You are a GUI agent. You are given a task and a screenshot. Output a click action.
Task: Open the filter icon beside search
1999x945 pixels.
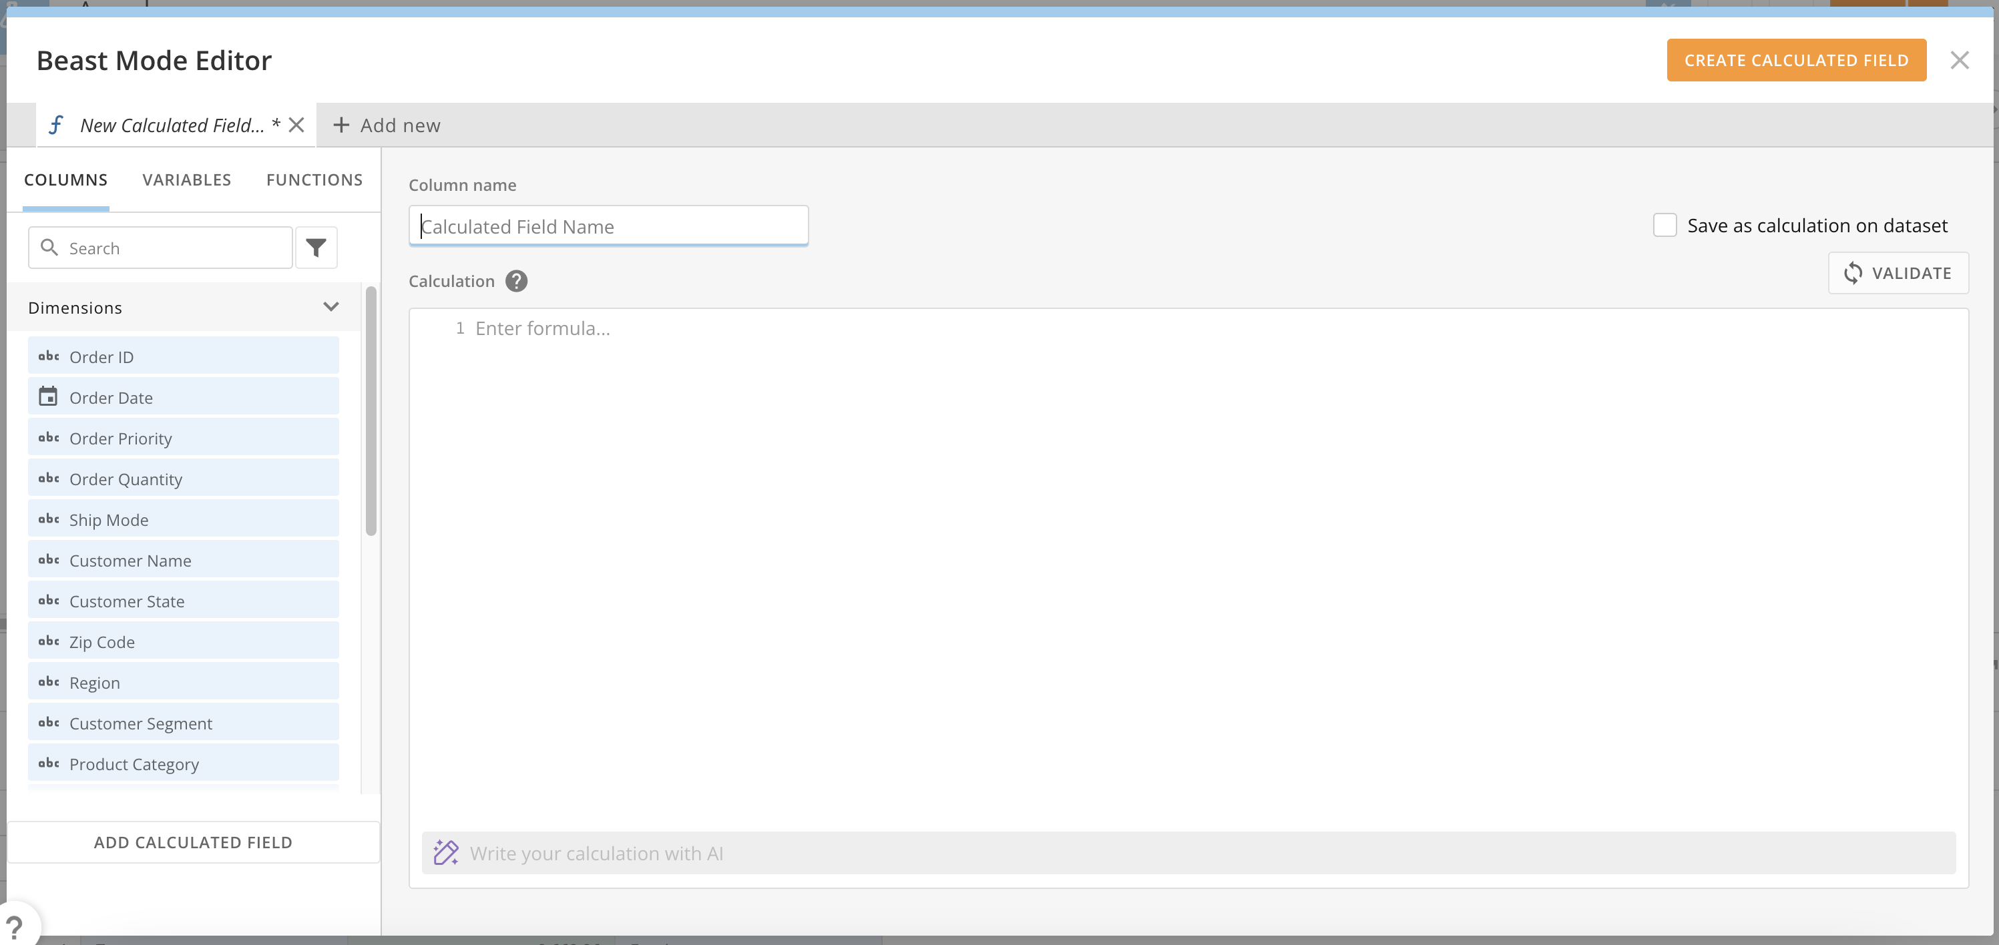(x=316, y=248)
